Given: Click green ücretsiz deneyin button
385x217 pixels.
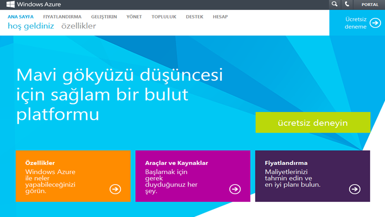Looking at the screenshot, I should pos(313,122).
